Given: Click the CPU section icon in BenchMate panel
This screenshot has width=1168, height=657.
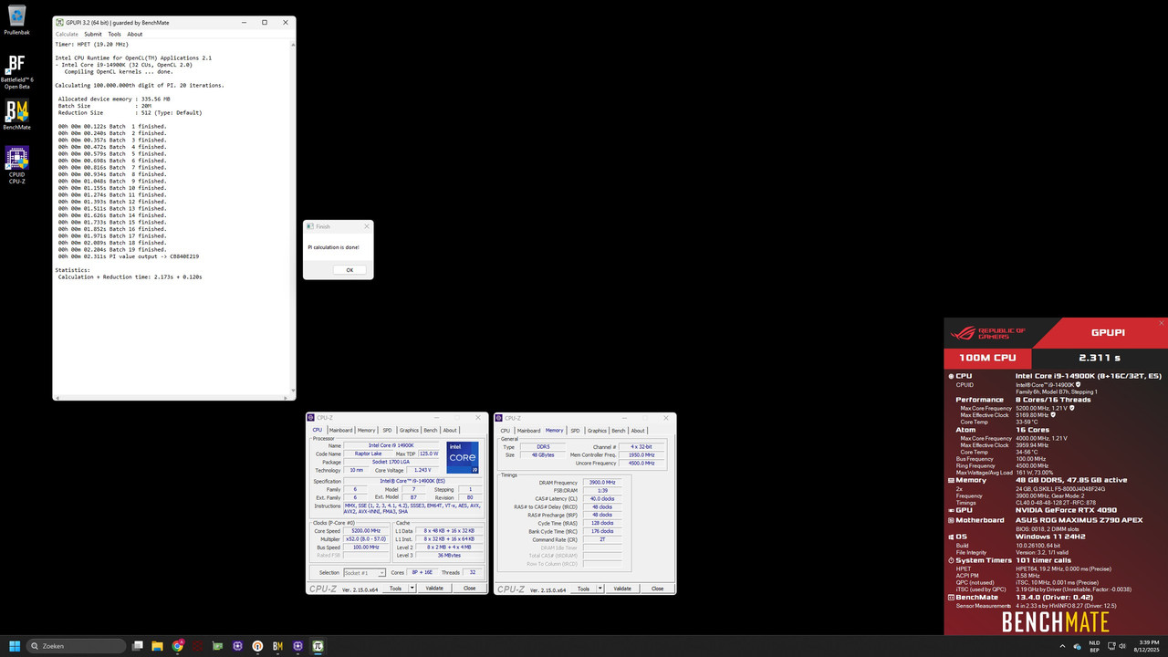Looking at the screenshot, I should click(x=951, y=376).
